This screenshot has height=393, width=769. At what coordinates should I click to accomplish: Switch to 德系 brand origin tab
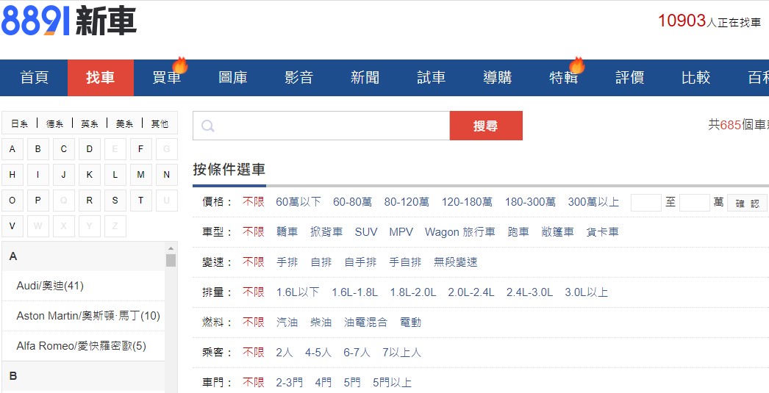pos(55,124)
